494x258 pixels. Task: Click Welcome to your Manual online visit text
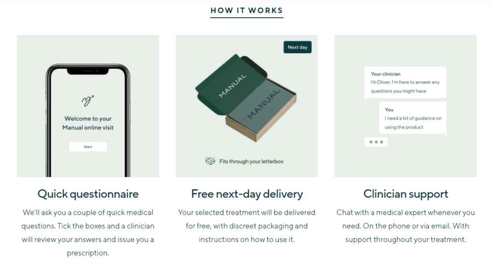(x=88, y=123)
